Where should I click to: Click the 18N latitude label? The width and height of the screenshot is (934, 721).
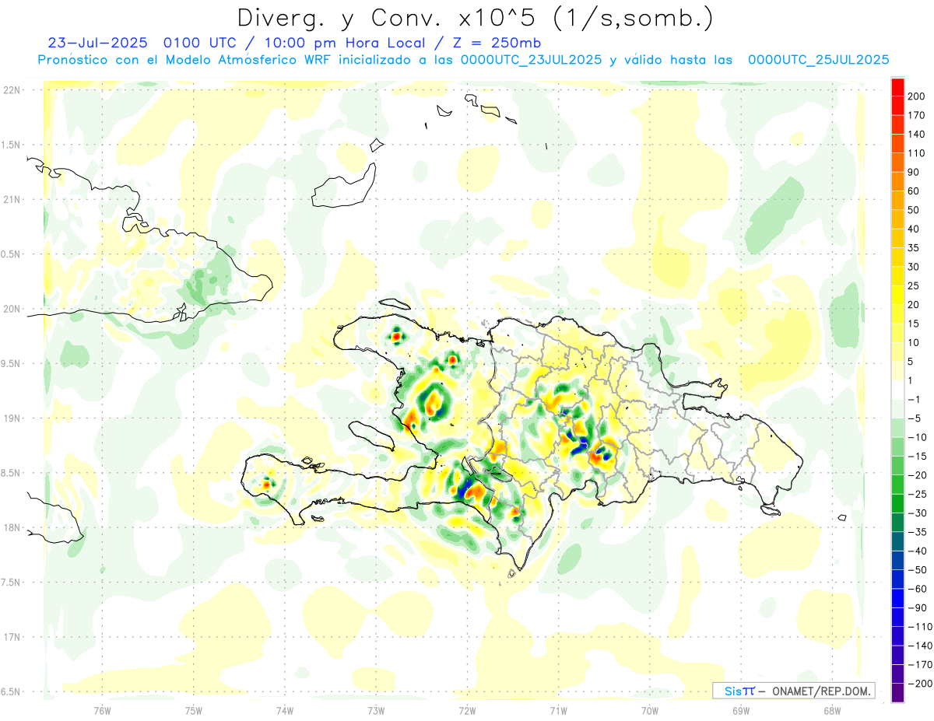(x=11, y=527)
